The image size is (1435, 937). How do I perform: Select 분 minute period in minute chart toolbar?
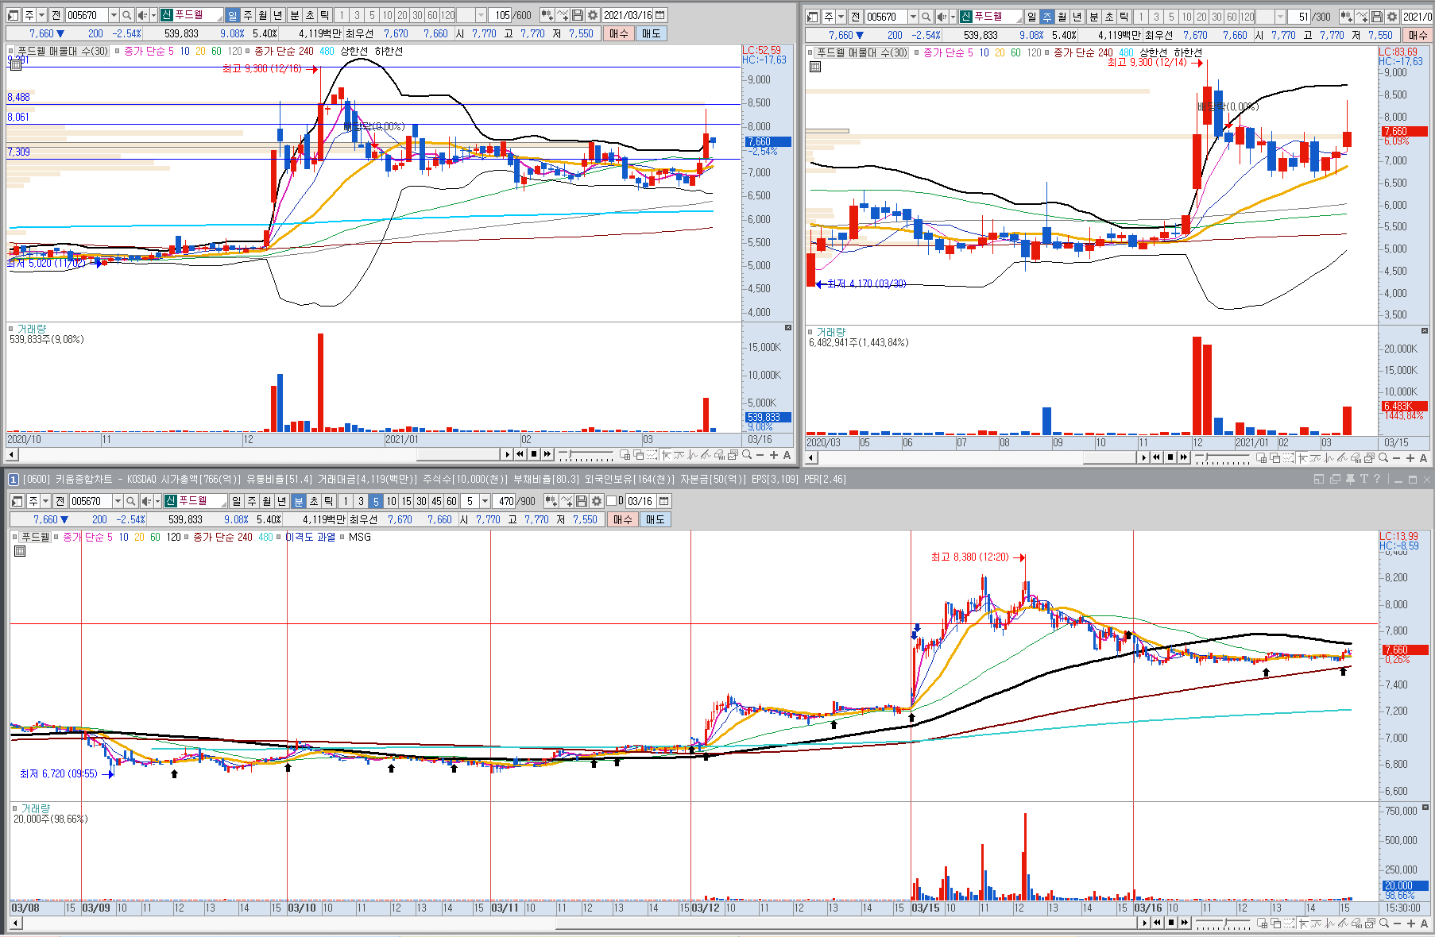(x=299, y=501)
